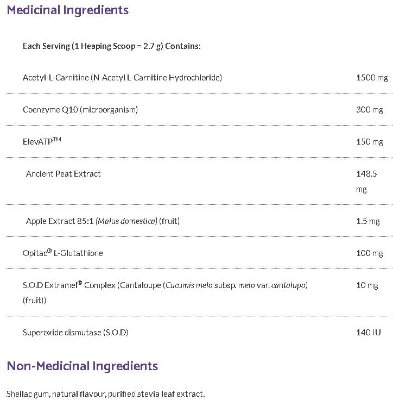This screenshot has height=406, width=393.
Task: Select the Coenzyme Q10 ingredient row
Action: [80, 110]
